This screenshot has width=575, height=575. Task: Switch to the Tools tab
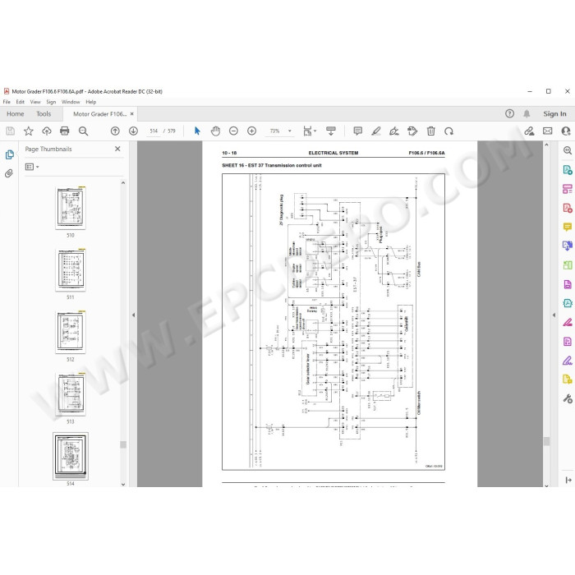[x=44, y=114]
